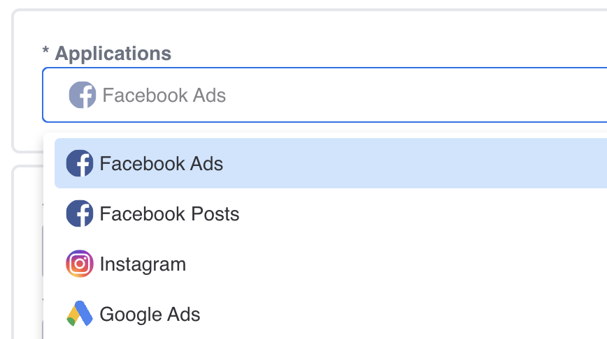Click the required asterisk beside Applications
This screenshot has height=339, width=607.
pyautogui.click(x=45, y=51)
